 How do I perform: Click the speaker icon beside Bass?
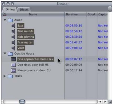pyautogui.click(x=13, y=26)
